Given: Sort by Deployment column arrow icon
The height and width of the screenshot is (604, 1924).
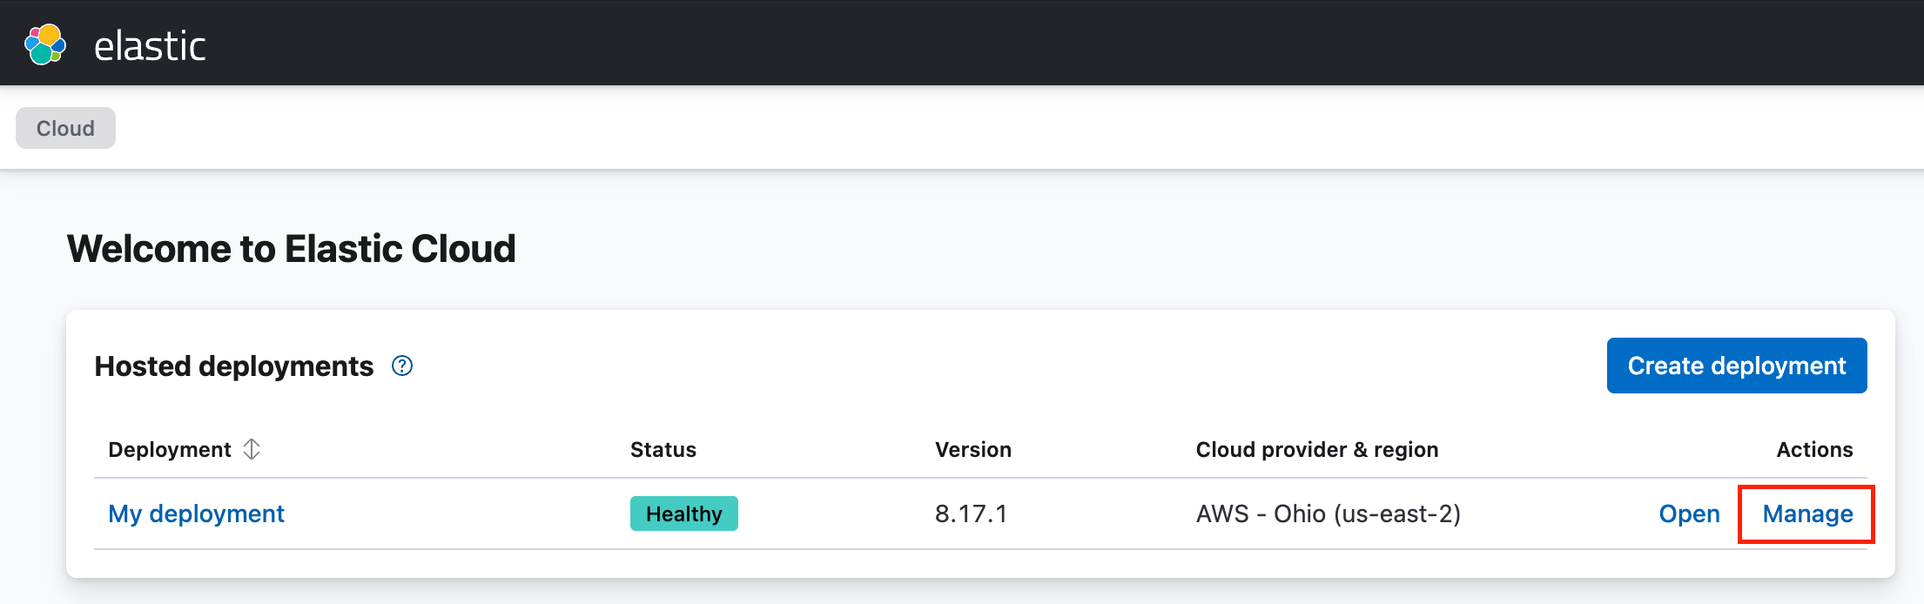Looking at the screenshot, I should point(252,449).
